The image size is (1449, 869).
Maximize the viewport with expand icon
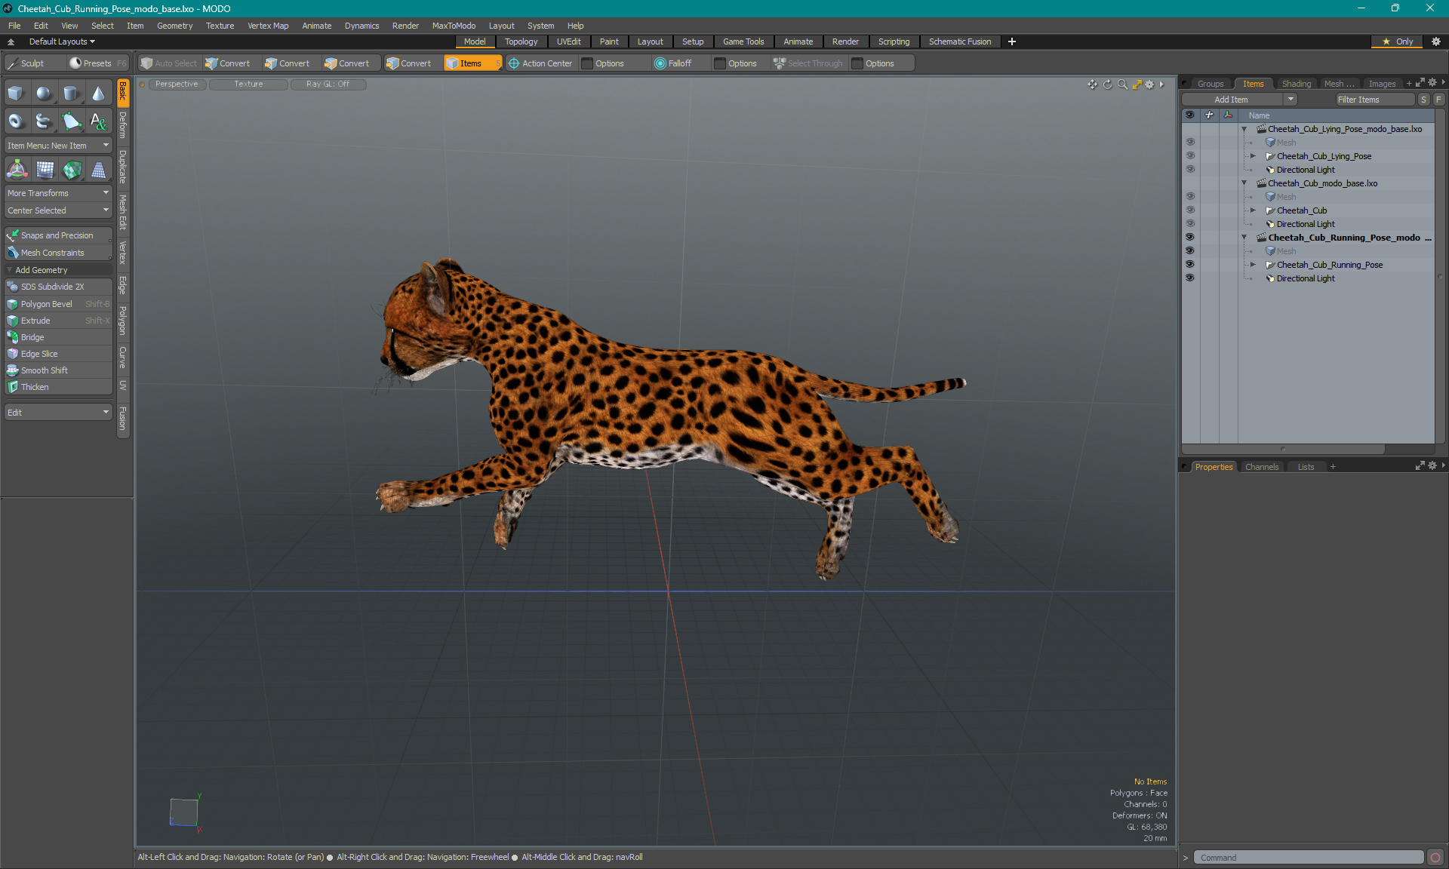(1137, 84)
